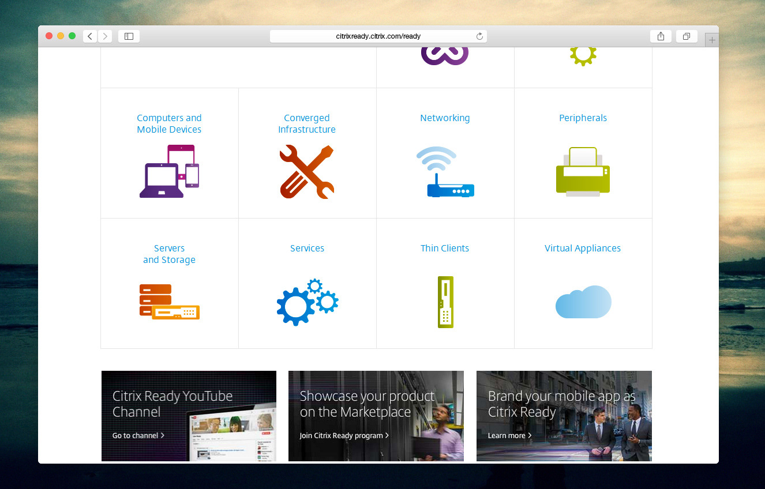
Task: Open the Safari share button
Action: coord(661,36)
